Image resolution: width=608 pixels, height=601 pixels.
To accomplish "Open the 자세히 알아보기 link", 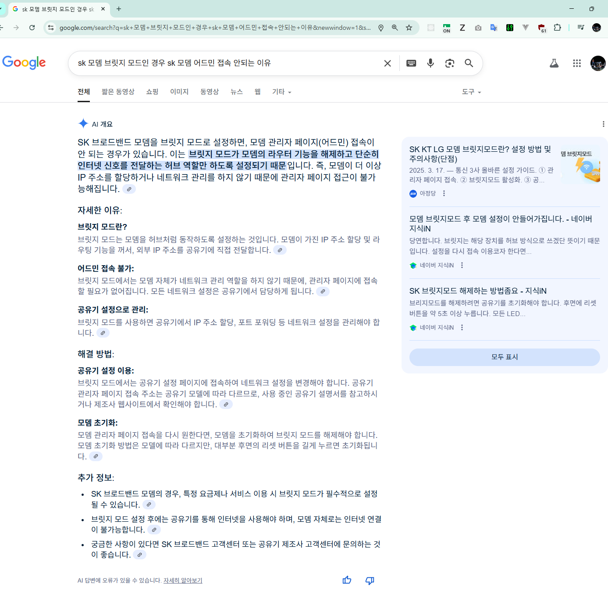I will (183, 580).
